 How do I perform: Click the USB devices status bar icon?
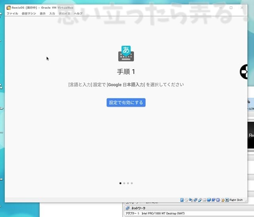tap(200, 200)
